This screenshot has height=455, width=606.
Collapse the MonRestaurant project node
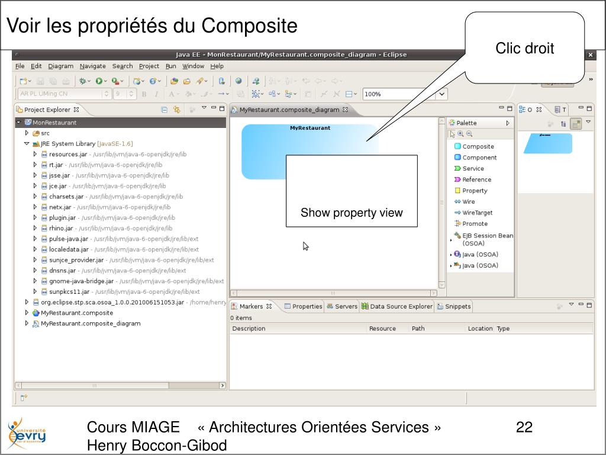pyautogui.click(x=18, y=122)
